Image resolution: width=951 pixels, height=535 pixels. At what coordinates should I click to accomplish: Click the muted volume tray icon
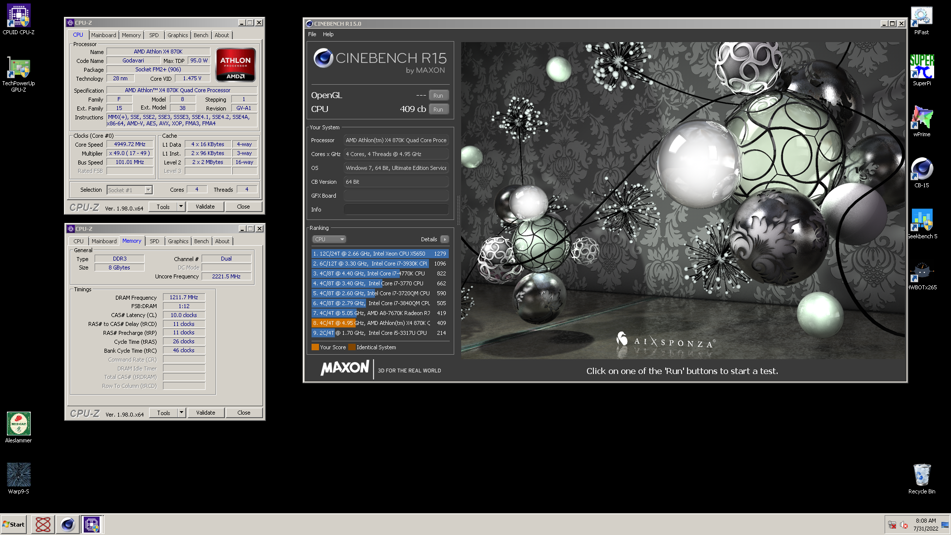coord(904,525)
